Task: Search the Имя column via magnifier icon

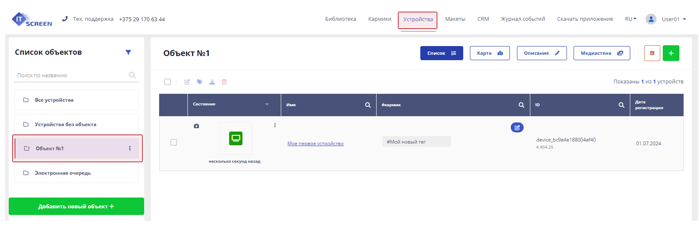Action: 368,105
